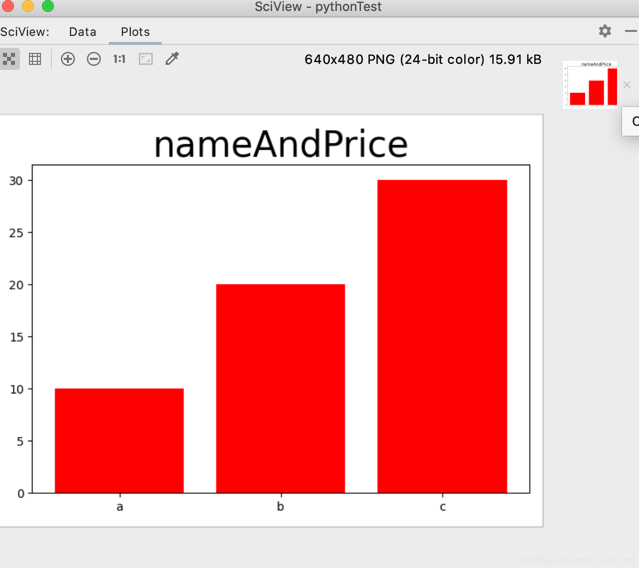Image resolution: width=639 pixels, height=568 pixels.
Task: Click the SciView: label
Action: click(25, 32)
